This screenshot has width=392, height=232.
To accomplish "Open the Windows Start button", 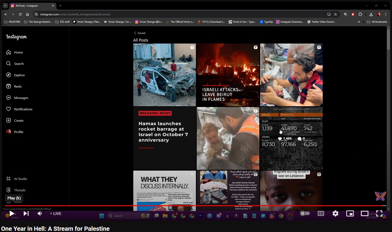I will coord(102,216).
